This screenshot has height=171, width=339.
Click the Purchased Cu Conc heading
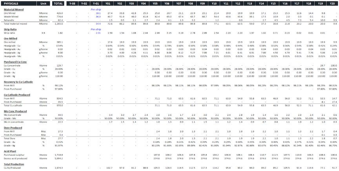point(16,62)
